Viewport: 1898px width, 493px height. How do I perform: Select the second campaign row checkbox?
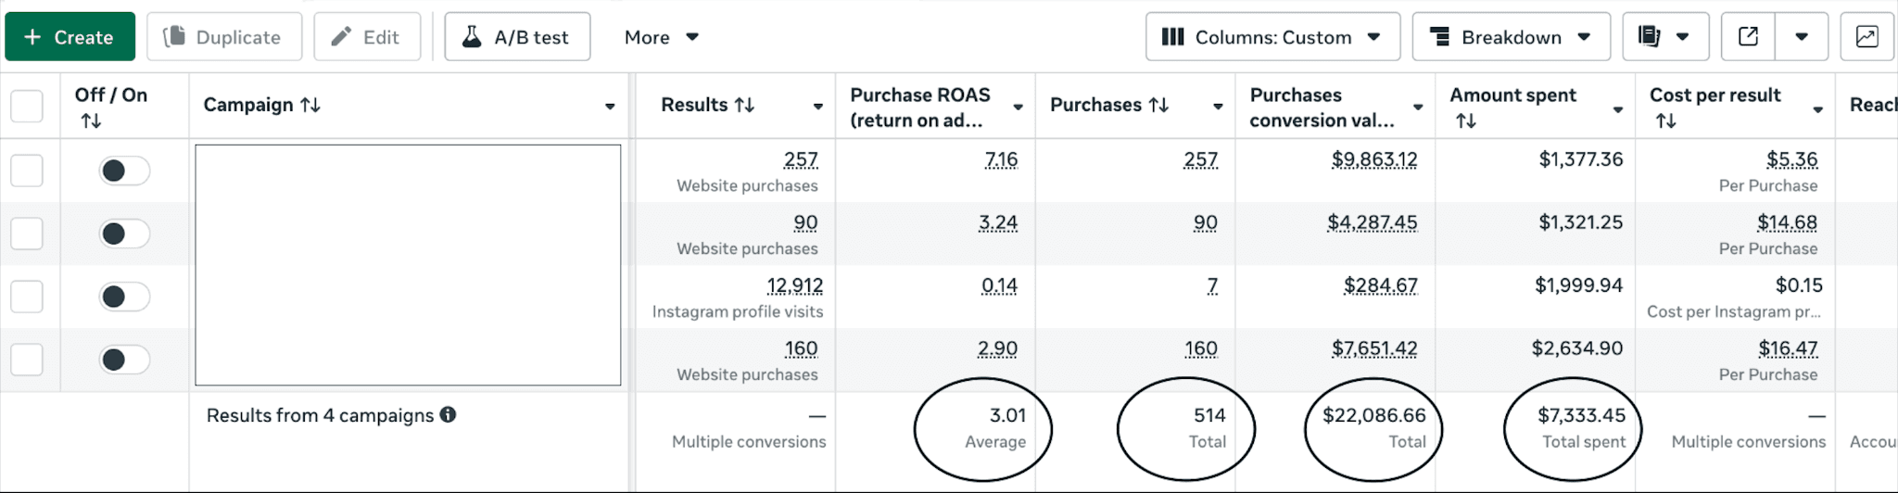pos(27,234)
